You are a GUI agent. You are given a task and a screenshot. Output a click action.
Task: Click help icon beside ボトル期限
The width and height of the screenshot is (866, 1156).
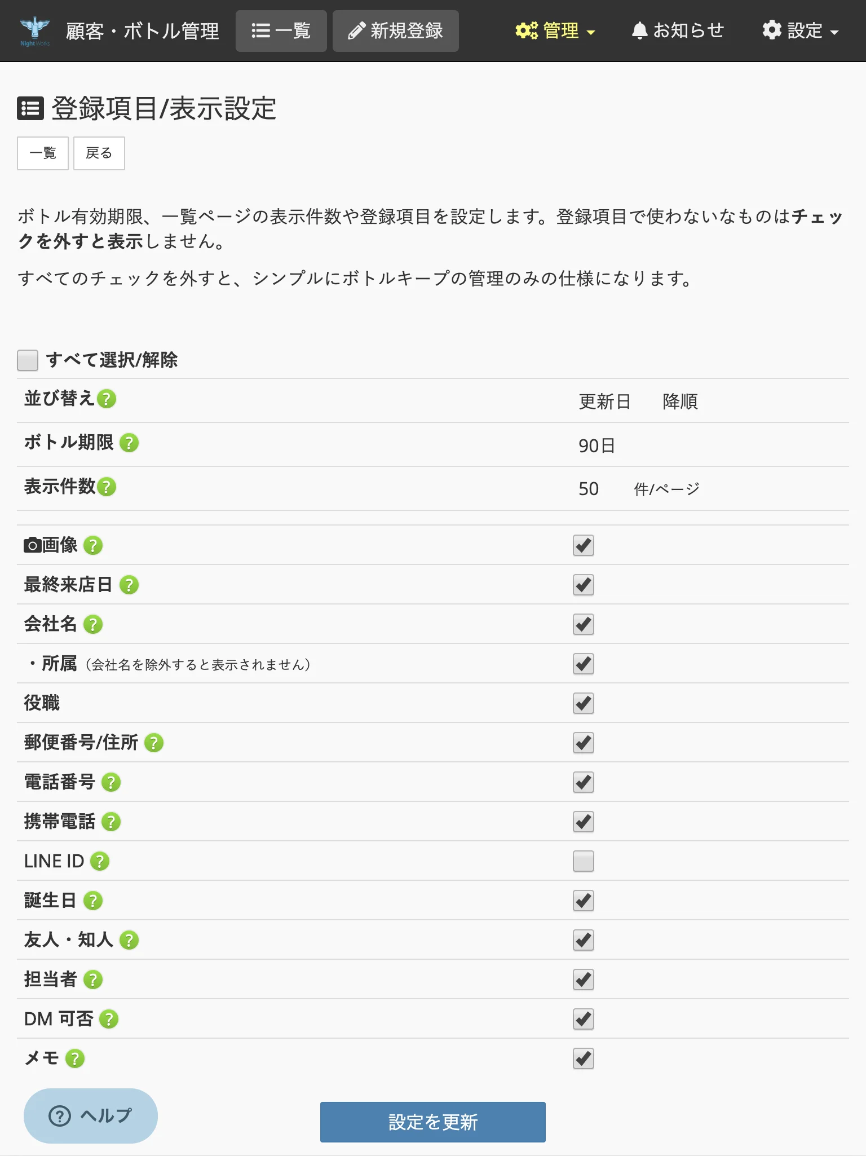coord(129,443)
